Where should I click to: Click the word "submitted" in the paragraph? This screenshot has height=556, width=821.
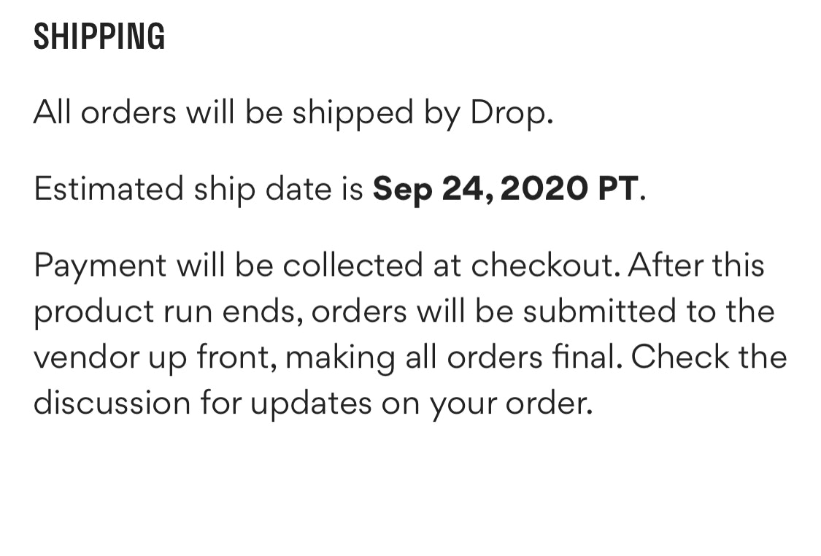[600, 311]
